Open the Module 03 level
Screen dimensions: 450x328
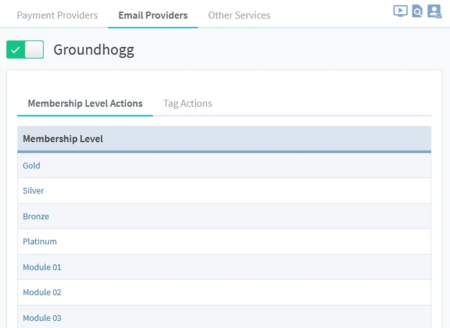[42, 318]
